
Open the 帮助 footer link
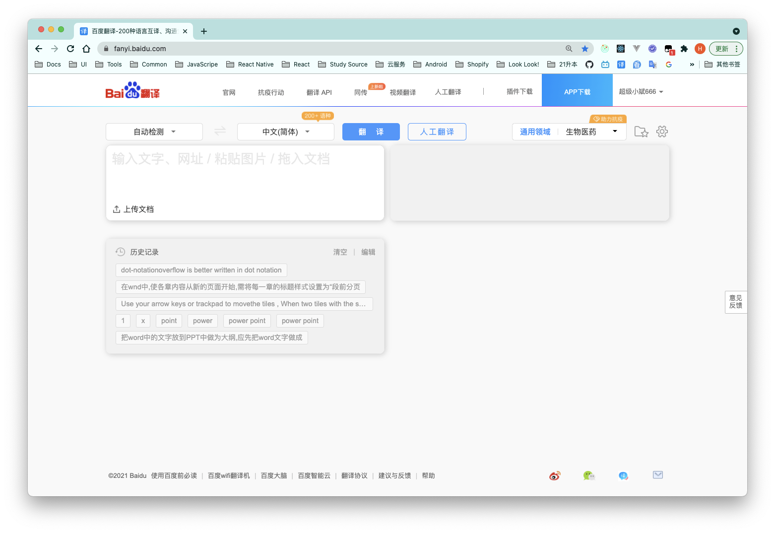pyautogui.click(x=428, y=475)
